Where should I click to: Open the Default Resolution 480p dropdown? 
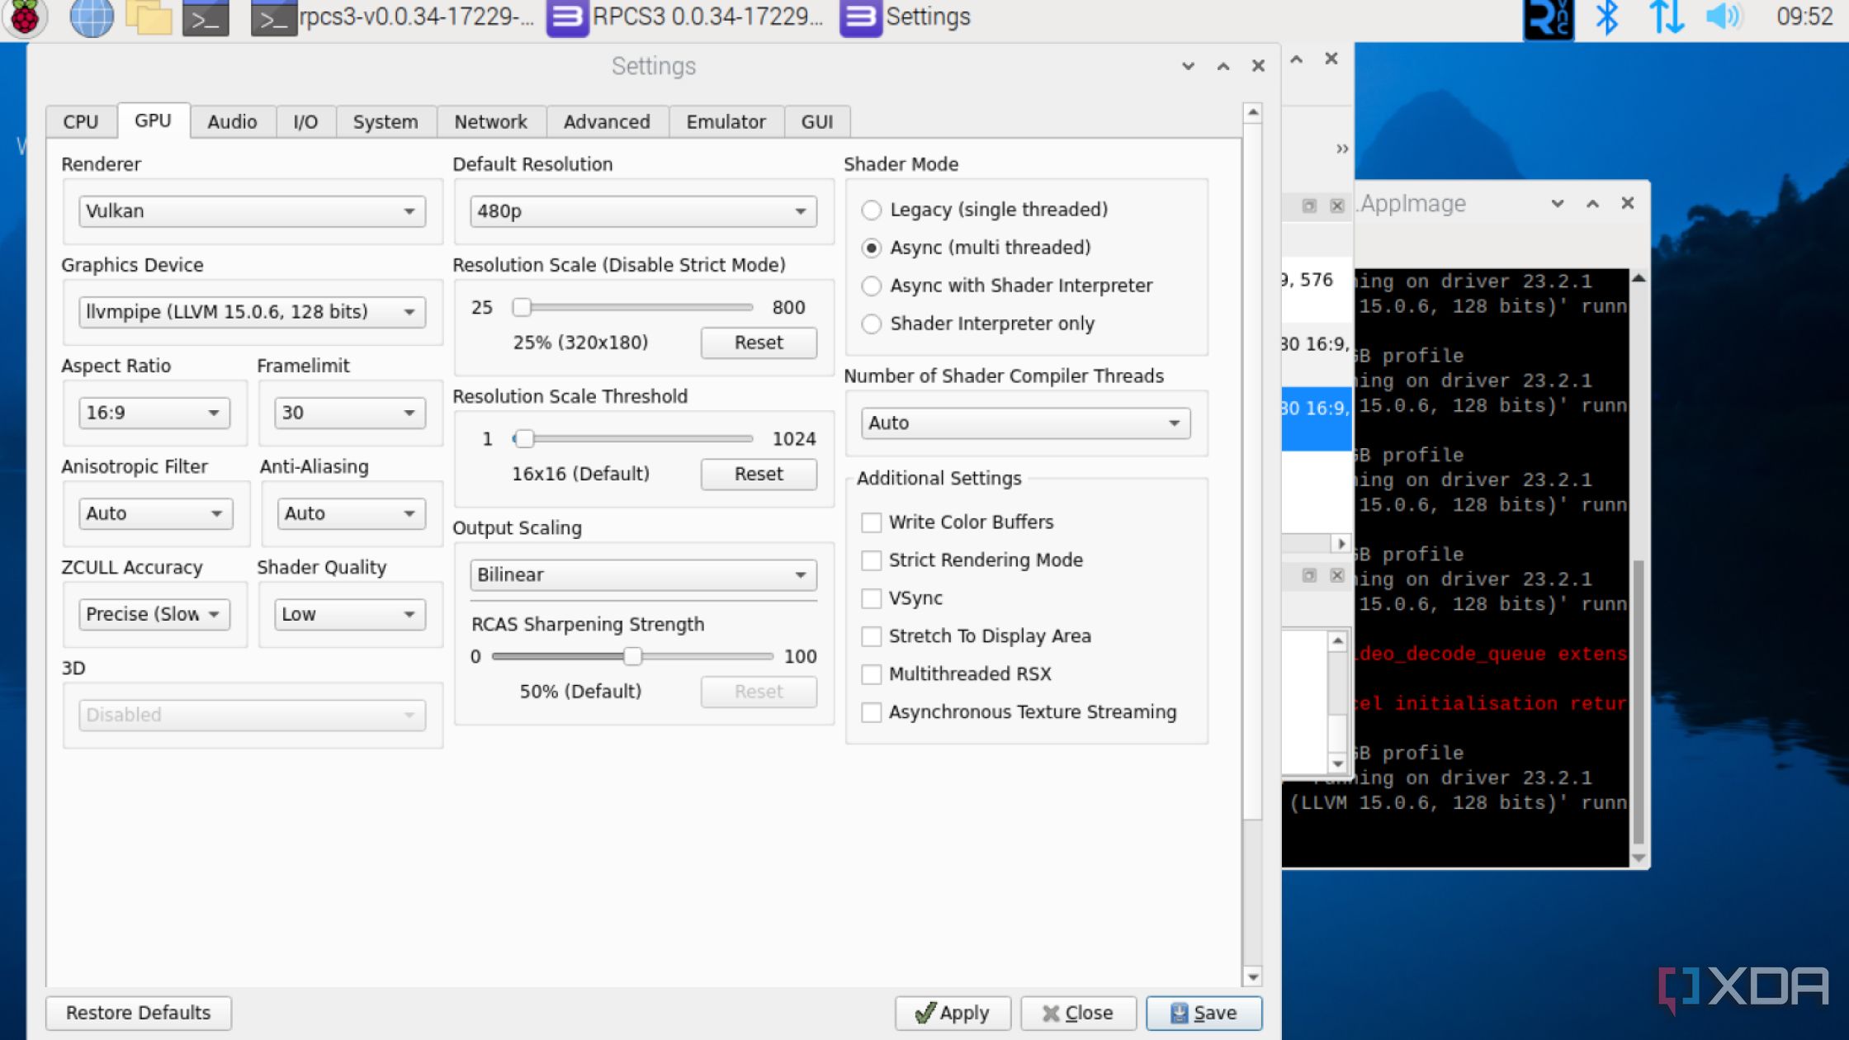(644, 211)
